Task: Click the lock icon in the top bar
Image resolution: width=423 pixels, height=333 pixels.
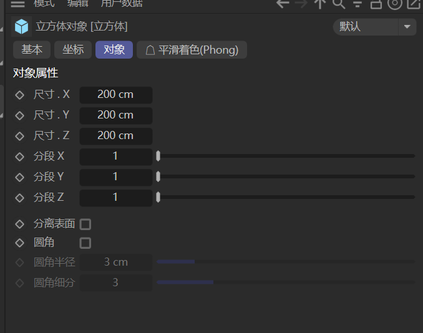Action: pos(376,4)
